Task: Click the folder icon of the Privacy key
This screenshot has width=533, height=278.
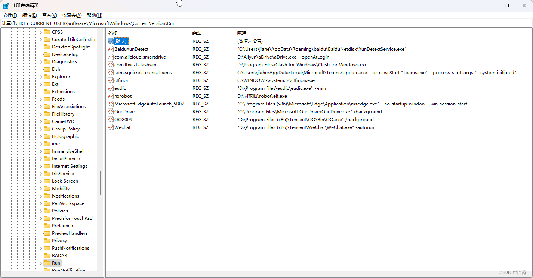Action: (47, 240)
